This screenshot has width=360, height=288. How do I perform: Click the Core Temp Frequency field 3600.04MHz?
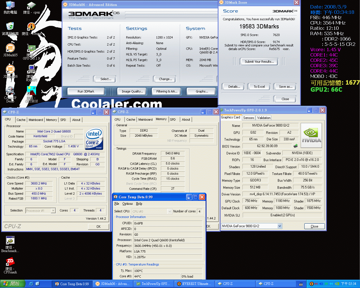coord(168,246)
